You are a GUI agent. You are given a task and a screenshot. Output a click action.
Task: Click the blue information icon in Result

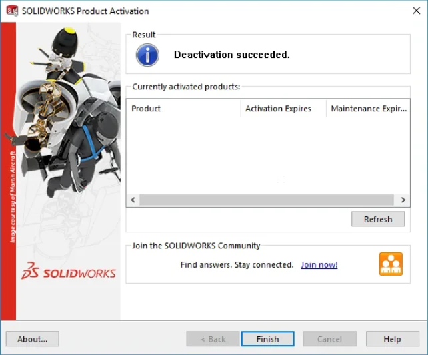point(147,55)
